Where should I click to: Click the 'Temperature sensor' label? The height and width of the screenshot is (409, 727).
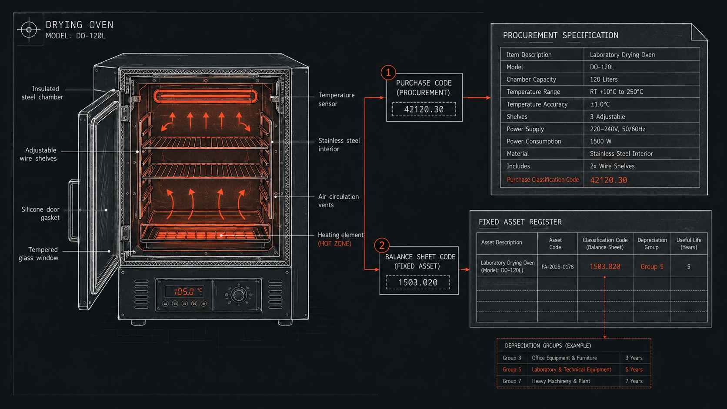pos(337,99)
